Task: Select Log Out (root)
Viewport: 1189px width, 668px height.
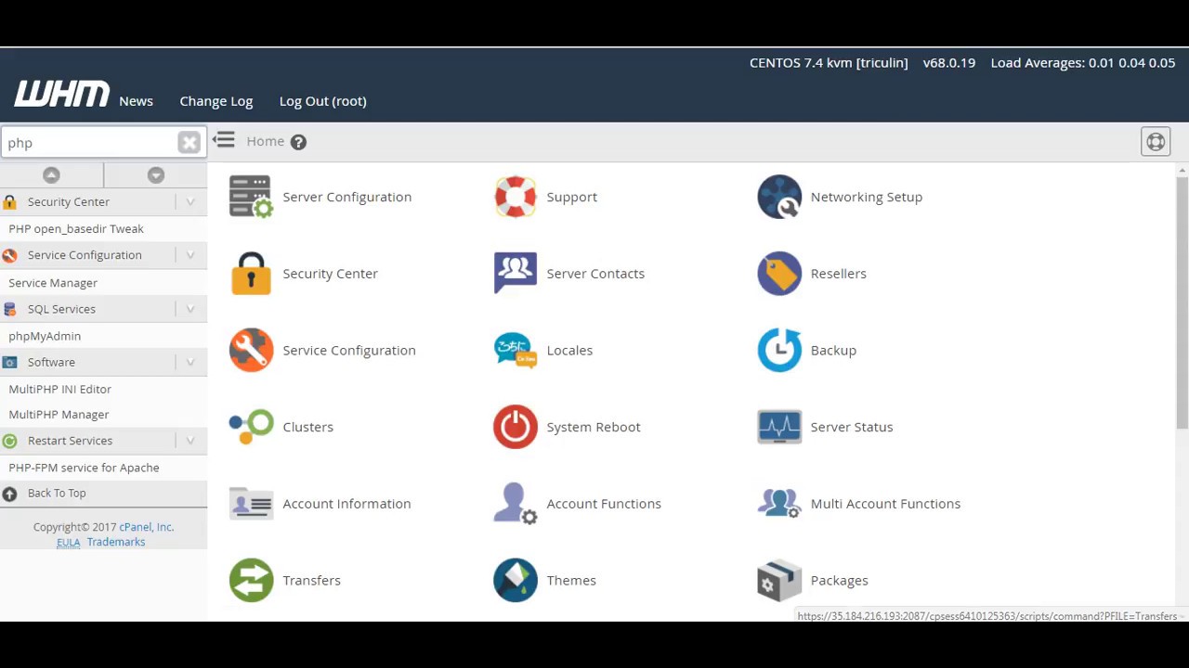Action: (323, 101)
